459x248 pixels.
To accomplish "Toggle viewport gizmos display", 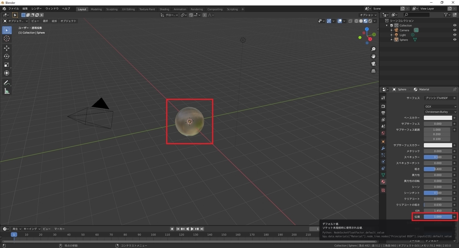I will pos(329,21).
